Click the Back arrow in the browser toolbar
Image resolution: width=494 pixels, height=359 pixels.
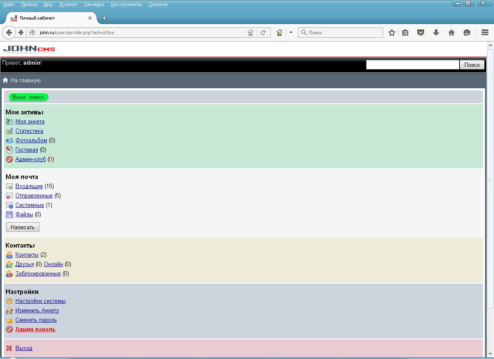[x=9, y=33]
